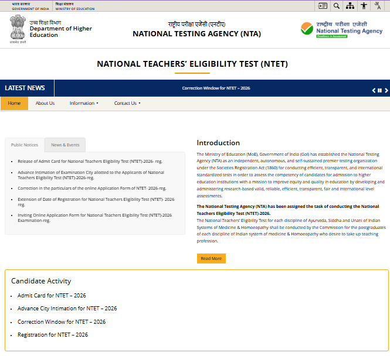This screenshot has width=390, height=356.
Task: Open the Correction in particulars notice
Action: tap(92, 189)
